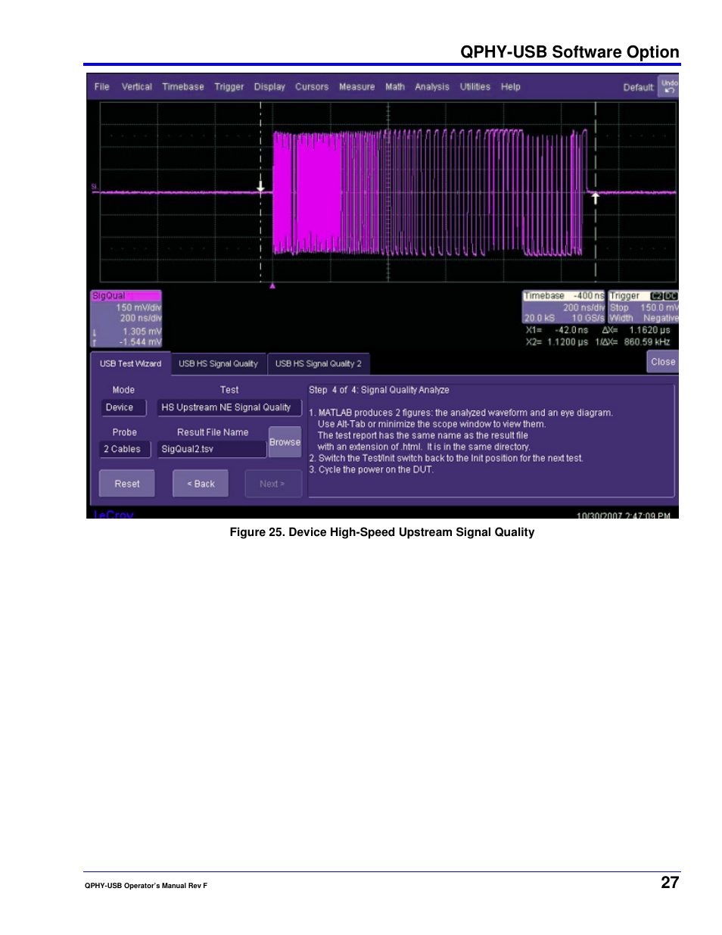Click the LeCroy logo
The height and width of the screenshot is (935, 722).
(114, 514)
